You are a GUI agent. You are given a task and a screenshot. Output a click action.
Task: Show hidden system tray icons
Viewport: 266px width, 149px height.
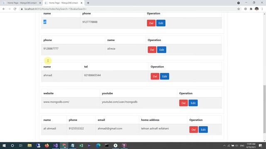(x=224, y=146)
